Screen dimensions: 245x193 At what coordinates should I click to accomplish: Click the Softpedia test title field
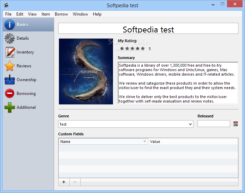[x=148, y=28]
